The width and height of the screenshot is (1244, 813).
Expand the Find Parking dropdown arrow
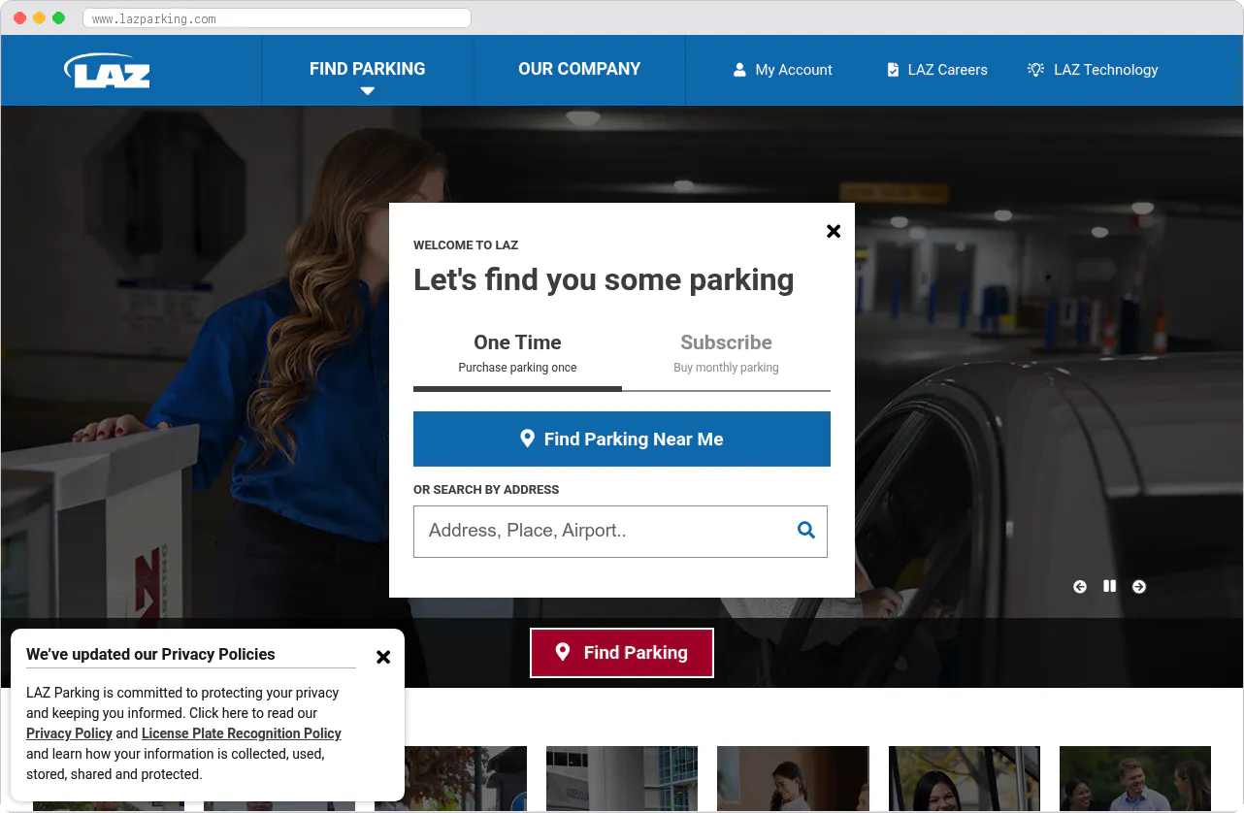click(367, 91)
